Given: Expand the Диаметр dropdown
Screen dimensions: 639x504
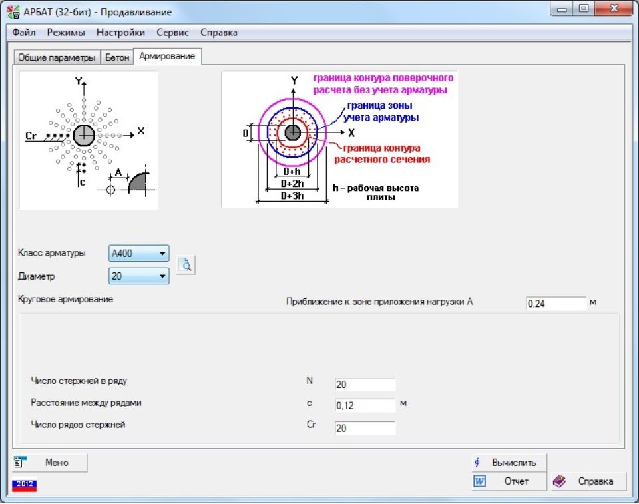Looking at the screenshot, I should pyautogui.click(x=162, y=276).
